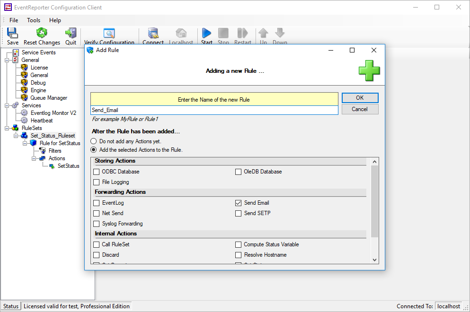Screen dimensions: 470x312
Task: Select the Eventlog Monitor V2 gear icon
Action: [24, 113]
